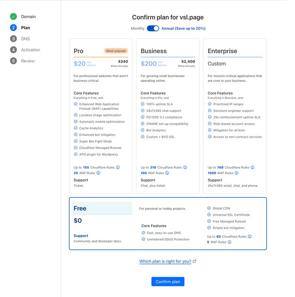This screenshot has width=295, height=297.
Task: Select the Business plan card heading
Action: [153, 51]
